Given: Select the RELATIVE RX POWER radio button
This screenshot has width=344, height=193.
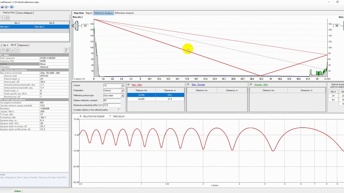Looking at the screenshot, I should coord(81,116).
